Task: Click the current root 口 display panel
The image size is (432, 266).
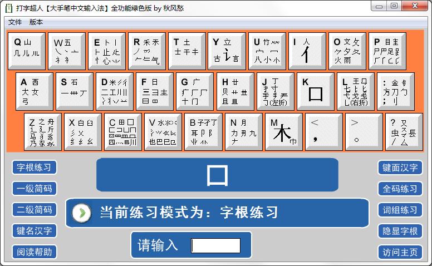Action: pos(217,175)
